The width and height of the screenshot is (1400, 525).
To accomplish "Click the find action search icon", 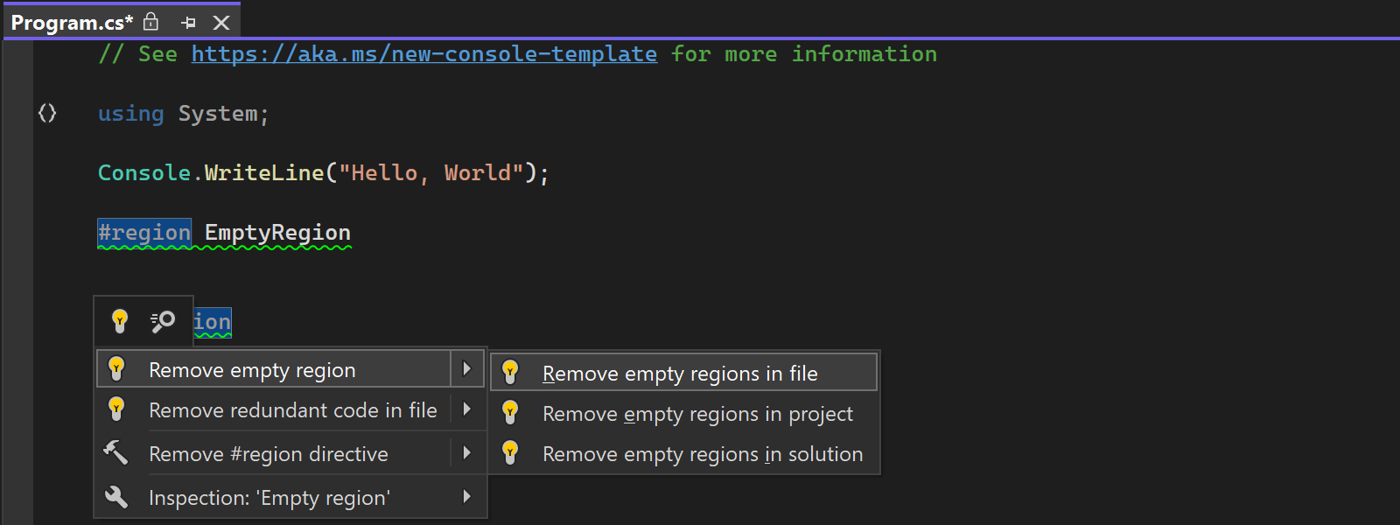I will coord(163,321).
